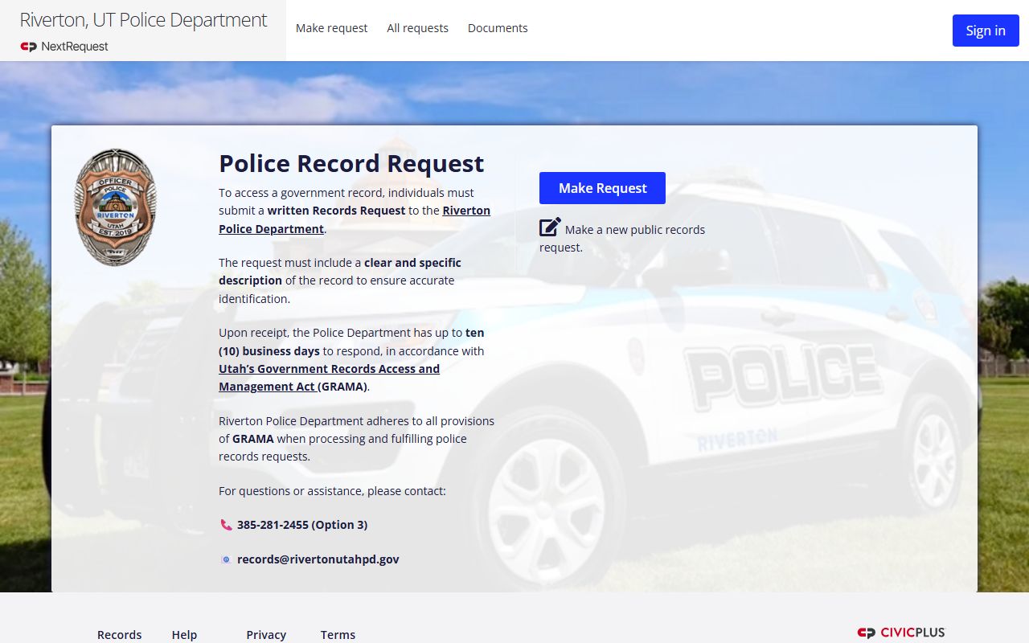Follow the Riverton Police Department link
This screenshot has width=1029, height=643.
tap(355, 219)
